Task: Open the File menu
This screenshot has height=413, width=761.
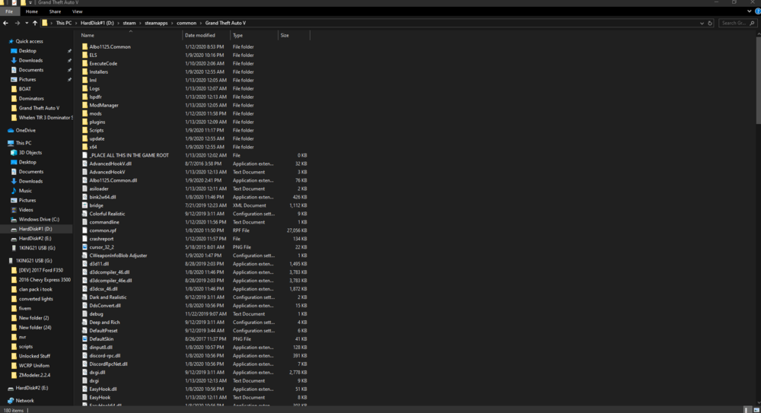Action: (x=9, y=11)
